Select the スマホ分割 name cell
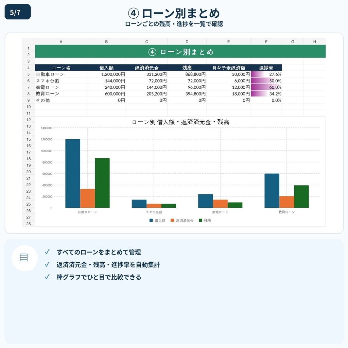The height and width of the screenshot is (348, 348). pos(61,81)
